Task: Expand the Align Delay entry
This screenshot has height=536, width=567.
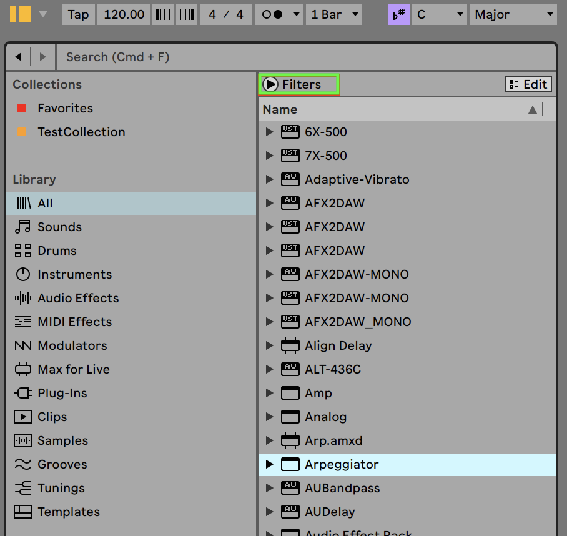Action: tap(269, 345)
